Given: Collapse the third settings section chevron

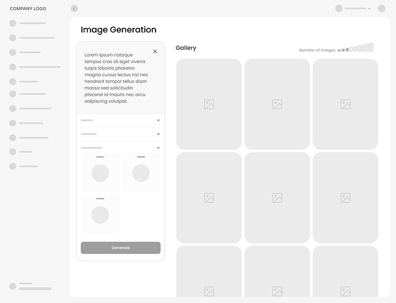Looking at the screenshot, I should pos(158,147).
